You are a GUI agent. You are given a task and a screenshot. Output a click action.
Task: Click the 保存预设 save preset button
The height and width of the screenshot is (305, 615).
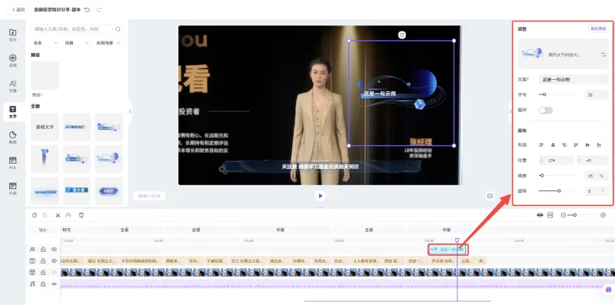pos(598,29)
